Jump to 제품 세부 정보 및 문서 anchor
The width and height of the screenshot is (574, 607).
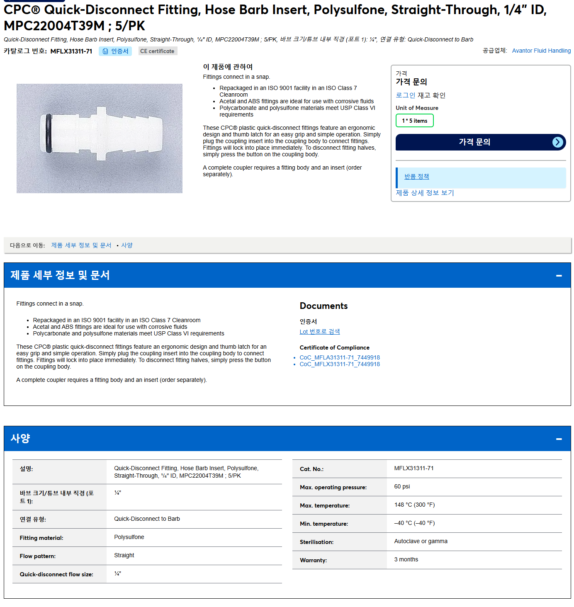[81, 245]
